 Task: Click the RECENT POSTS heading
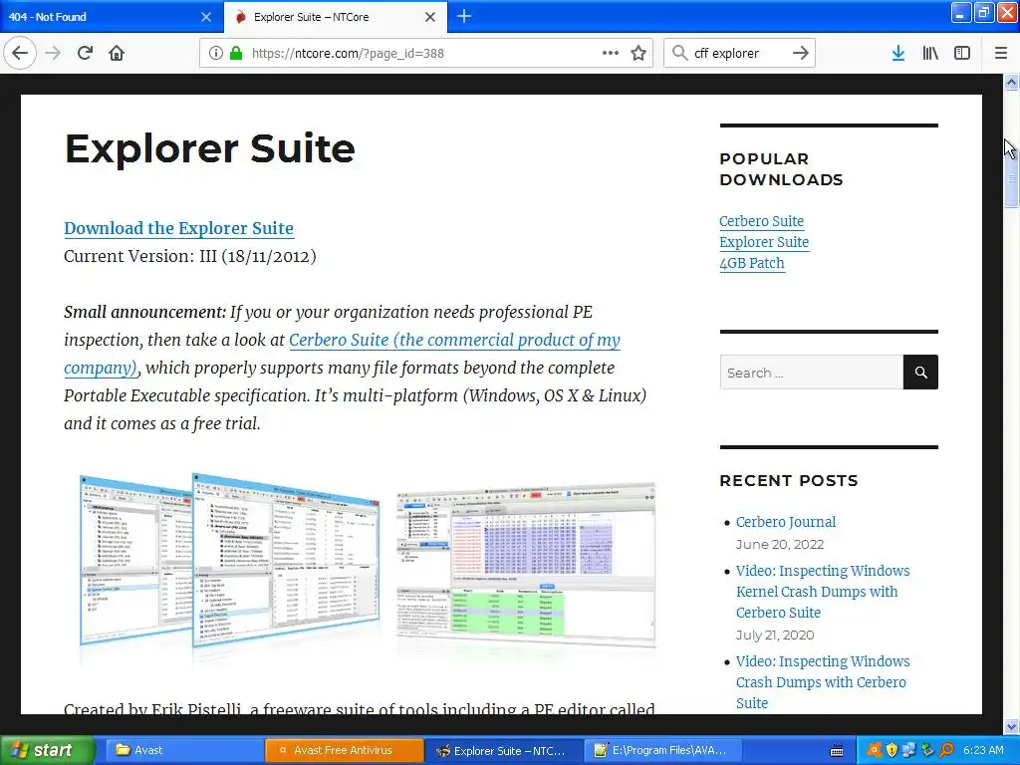[789, 481]
